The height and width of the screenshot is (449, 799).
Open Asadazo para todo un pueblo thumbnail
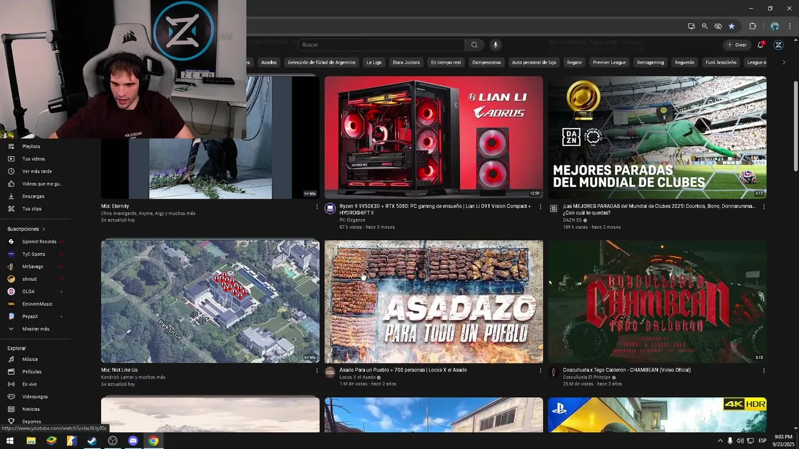tap(434, 301)
